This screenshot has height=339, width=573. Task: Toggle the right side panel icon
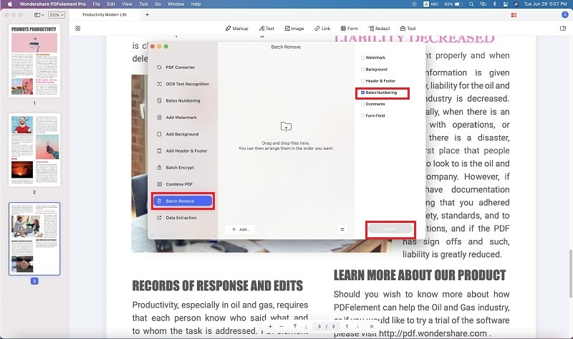563,28
